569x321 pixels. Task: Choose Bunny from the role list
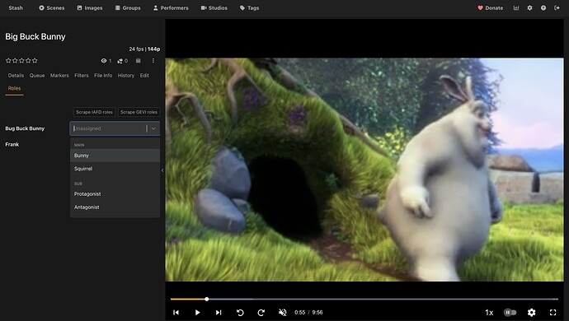115,156
